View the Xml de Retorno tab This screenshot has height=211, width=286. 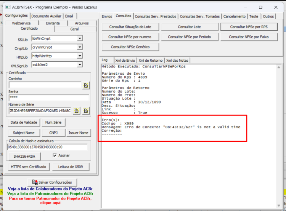[x=151, y=60]
